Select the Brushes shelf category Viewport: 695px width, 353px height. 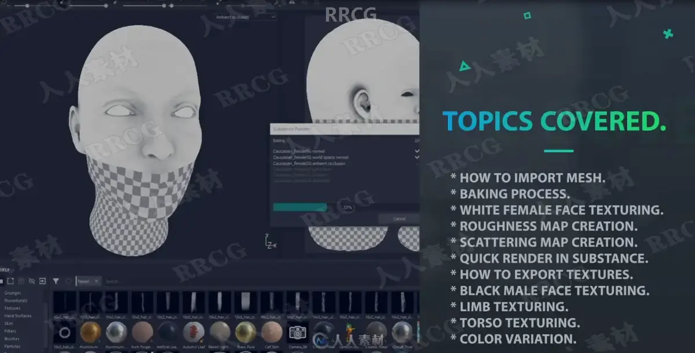click(x=12, y=339)
